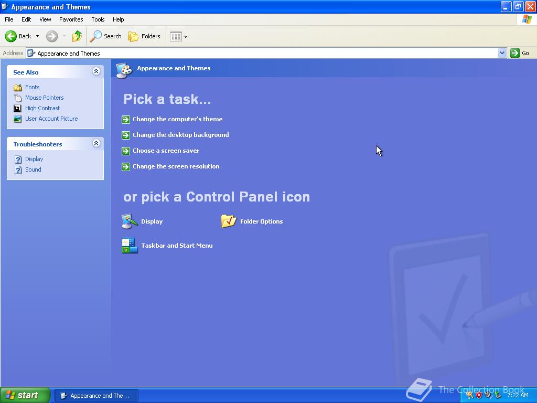Select Choose a screen saver task
The height and width of the screenshot is (403, 537).
tap(166, 151)
